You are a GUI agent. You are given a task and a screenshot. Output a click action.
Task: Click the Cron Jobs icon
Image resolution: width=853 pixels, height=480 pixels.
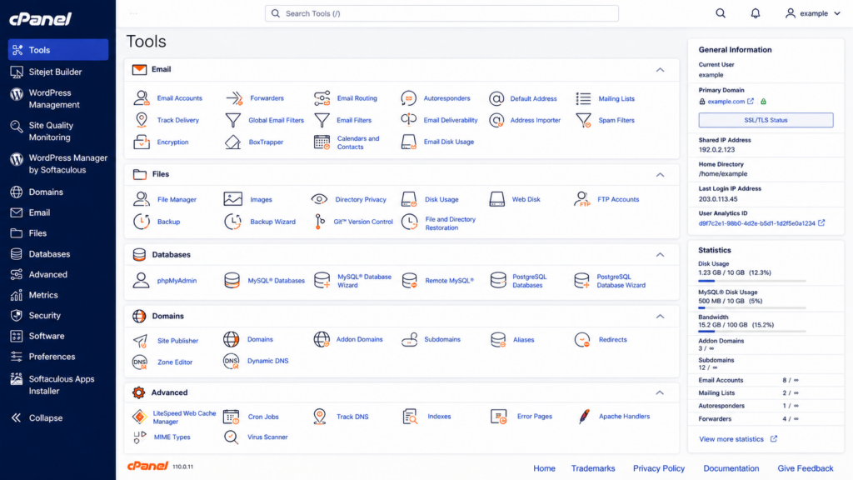[x=232, y=417]
